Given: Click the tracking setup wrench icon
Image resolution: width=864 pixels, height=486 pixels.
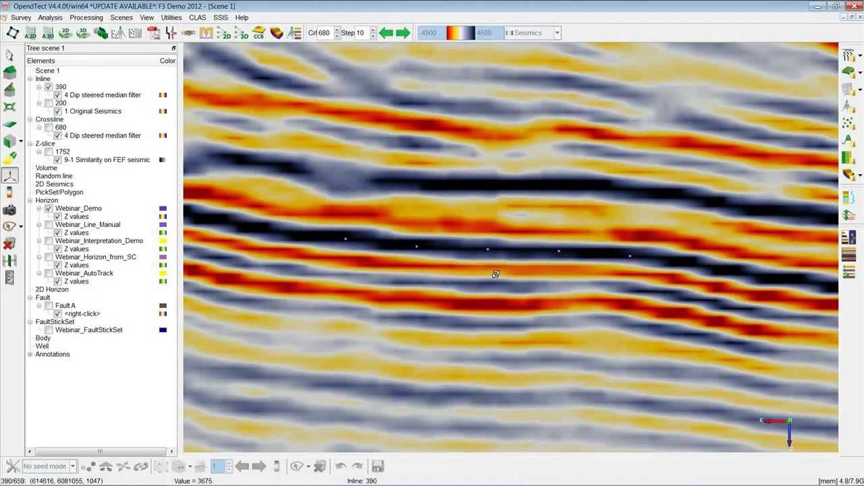Looking at the screenshot, I should pos(13,466).
